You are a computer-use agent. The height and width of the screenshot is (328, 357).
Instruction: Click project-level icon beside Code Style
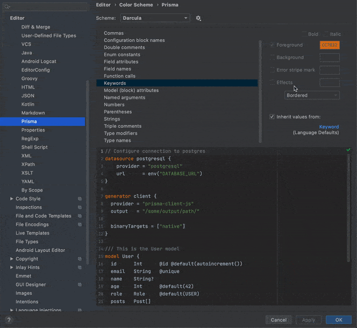click(x=80, y=199)
